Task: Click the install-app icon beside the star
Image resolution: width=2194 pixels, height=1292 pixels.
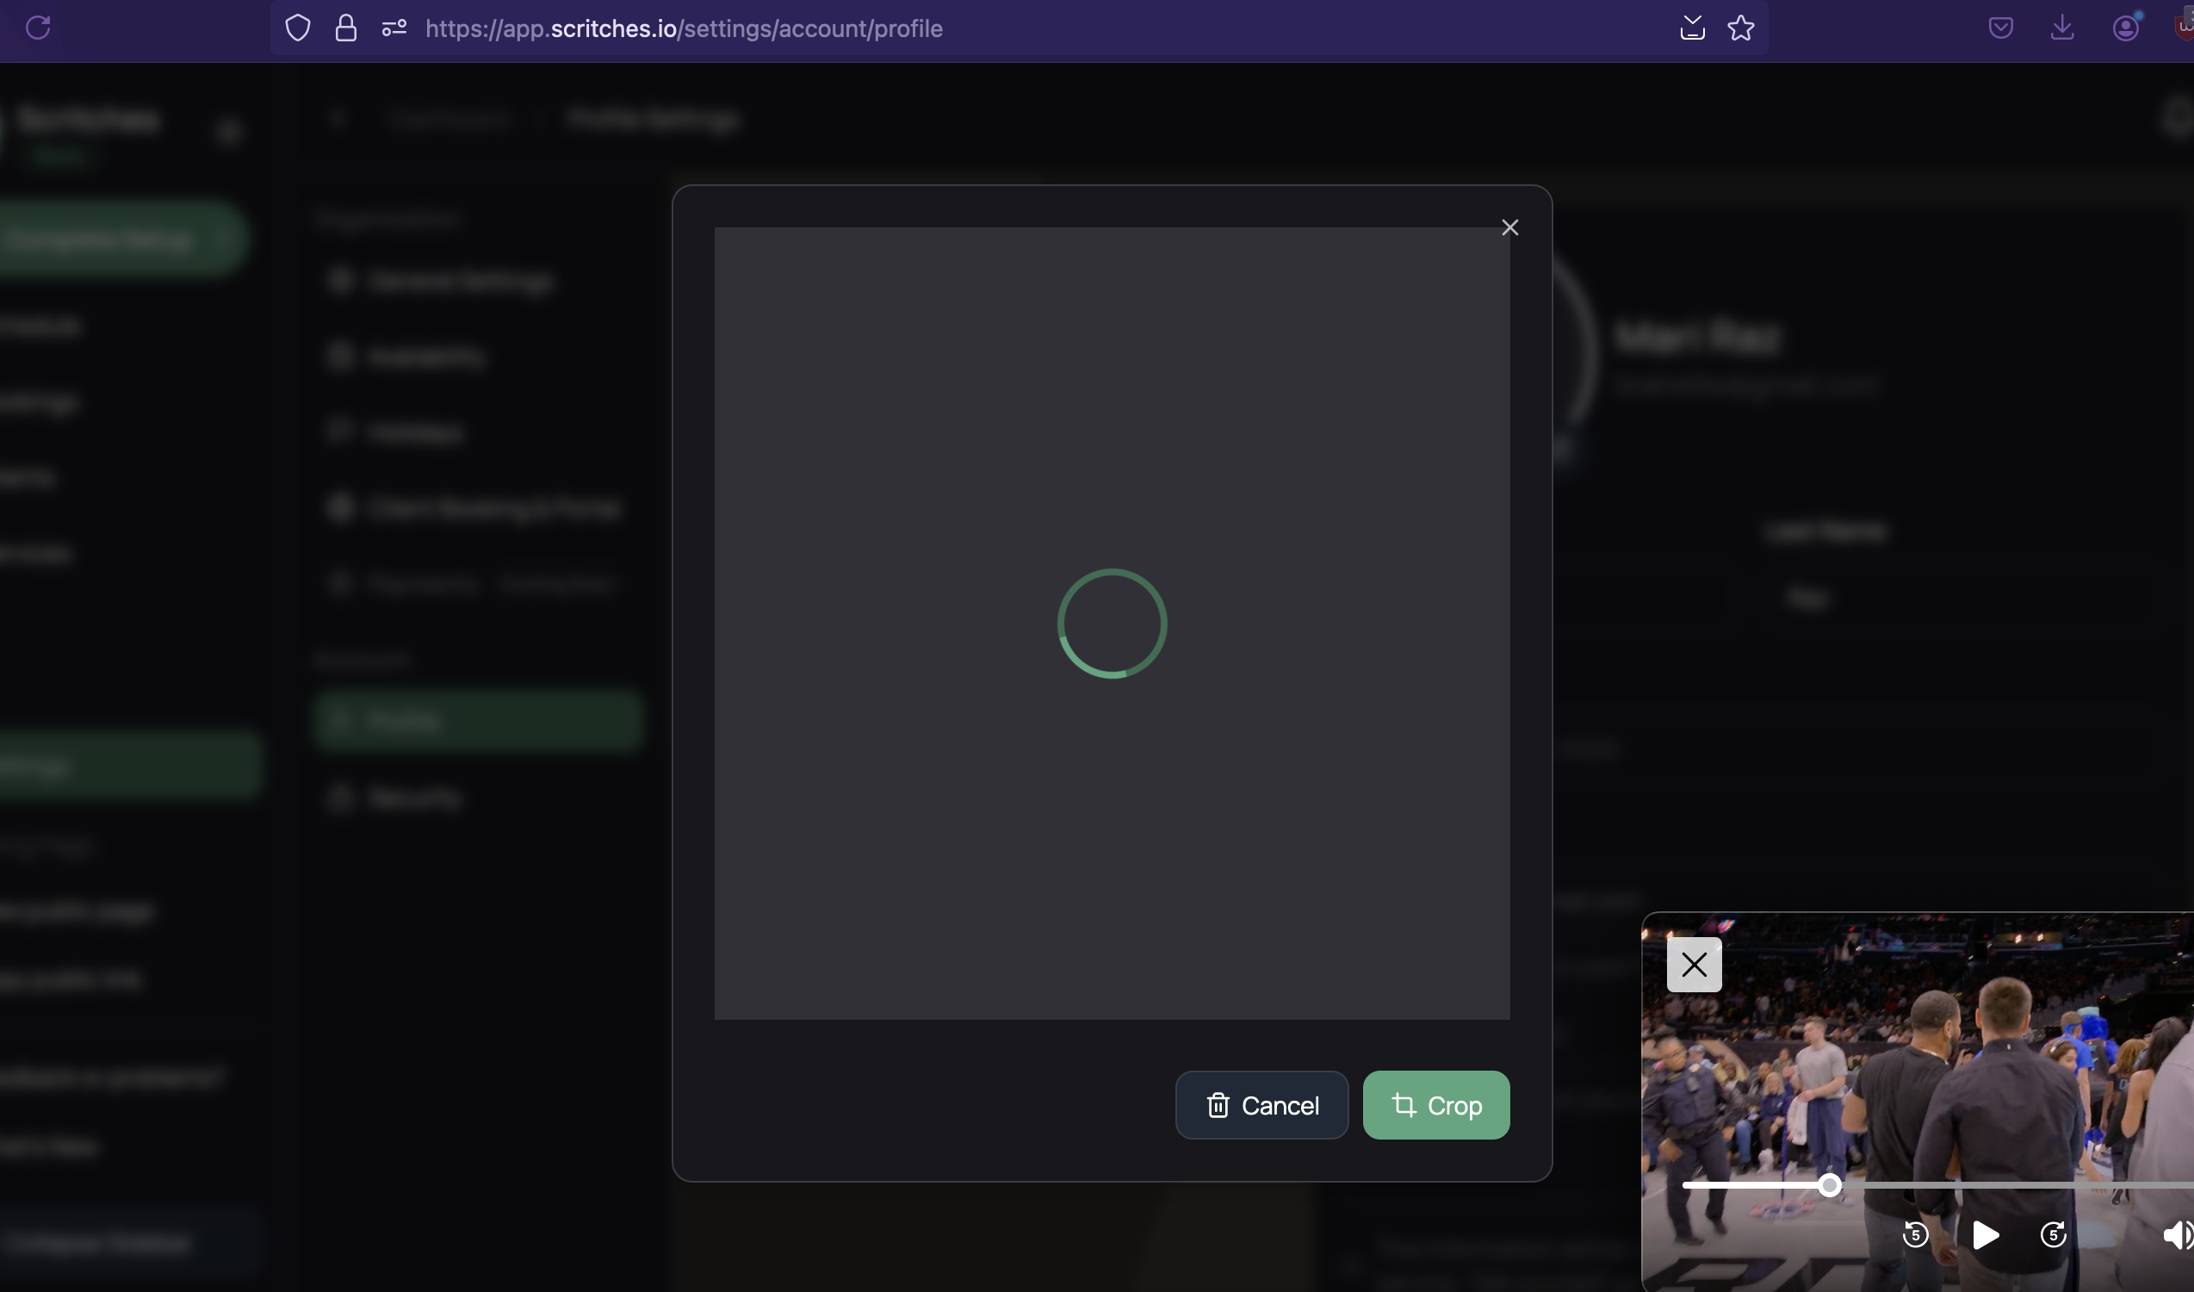Action: click(1692, 28)
